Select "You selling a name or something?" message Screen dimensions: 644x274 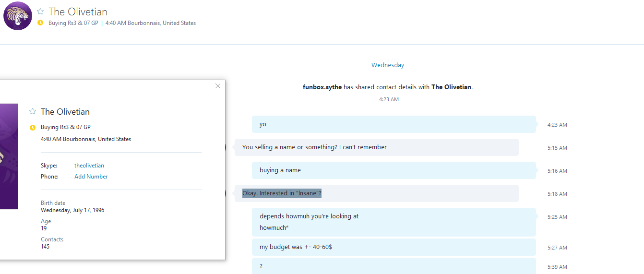click(376, 147)
